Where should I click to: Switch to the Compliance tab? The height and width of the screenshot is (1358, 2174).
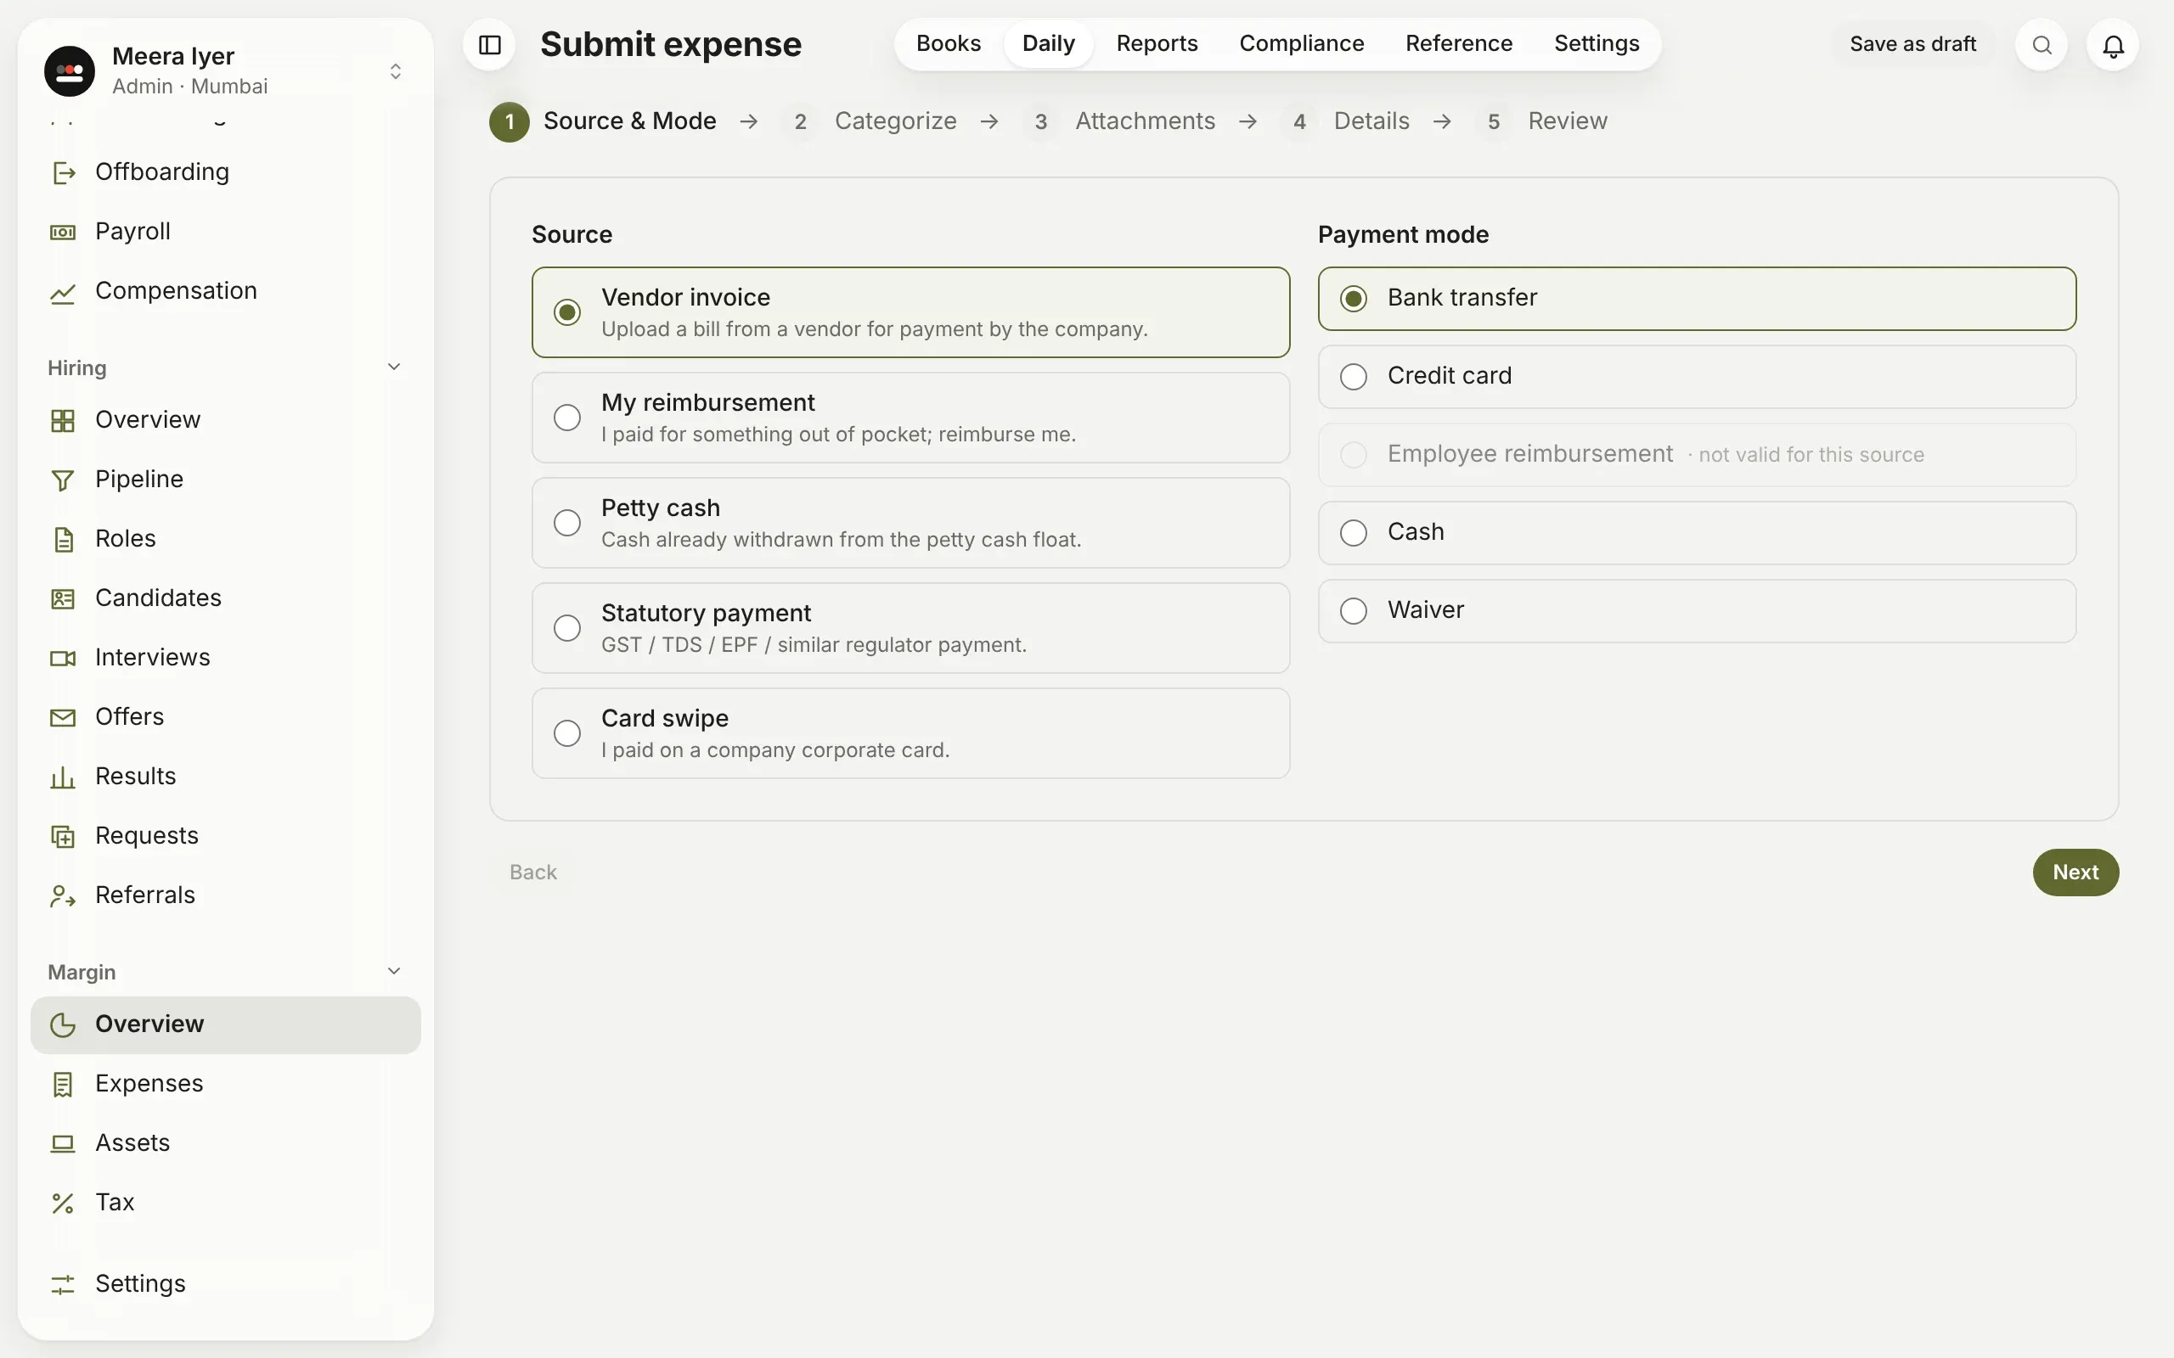(x=1301, y=44)
